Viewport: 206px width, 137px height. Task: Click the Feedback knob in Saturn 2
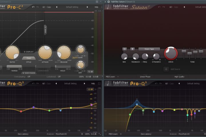pyautogui.click(x=136, y=57)
